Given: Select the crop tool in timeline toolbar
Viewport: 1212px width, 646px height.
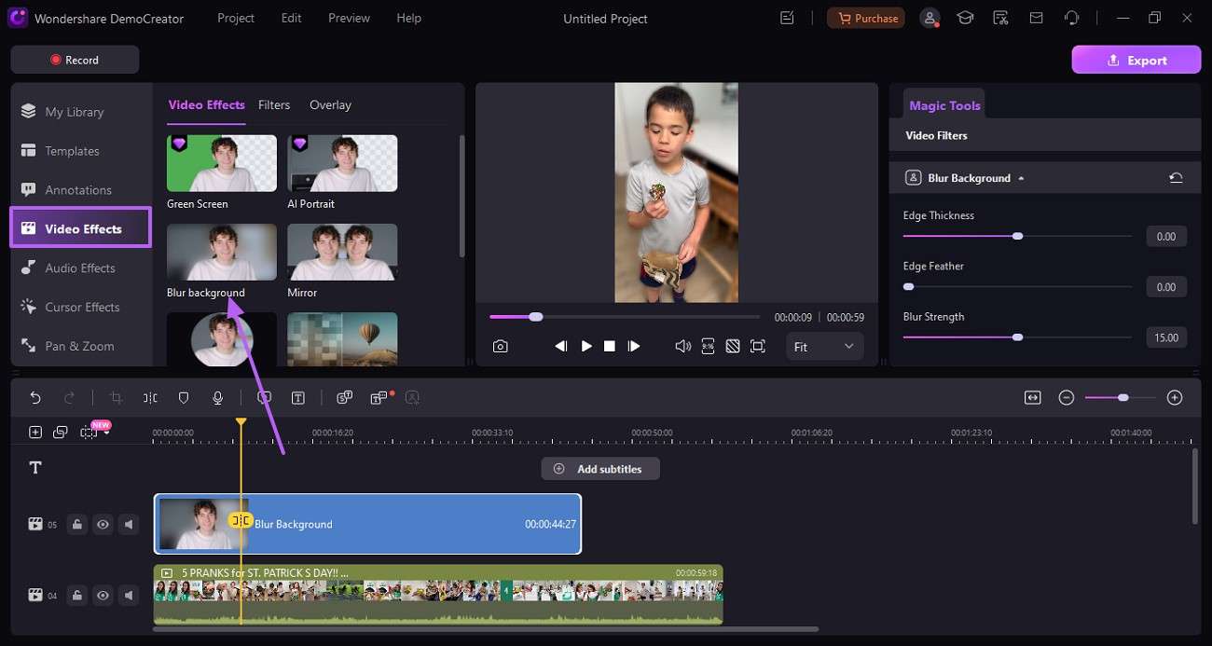Looking at the screenshot, I should (x=116, y=398).
